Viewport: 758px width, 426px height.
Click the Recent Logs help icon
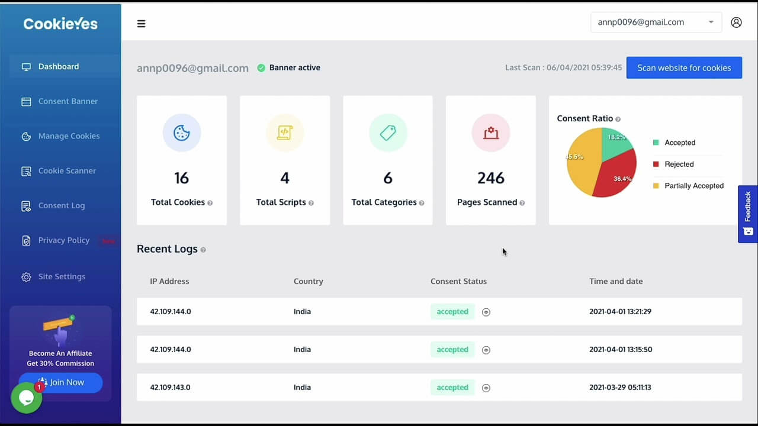click(x=203, y=250)
